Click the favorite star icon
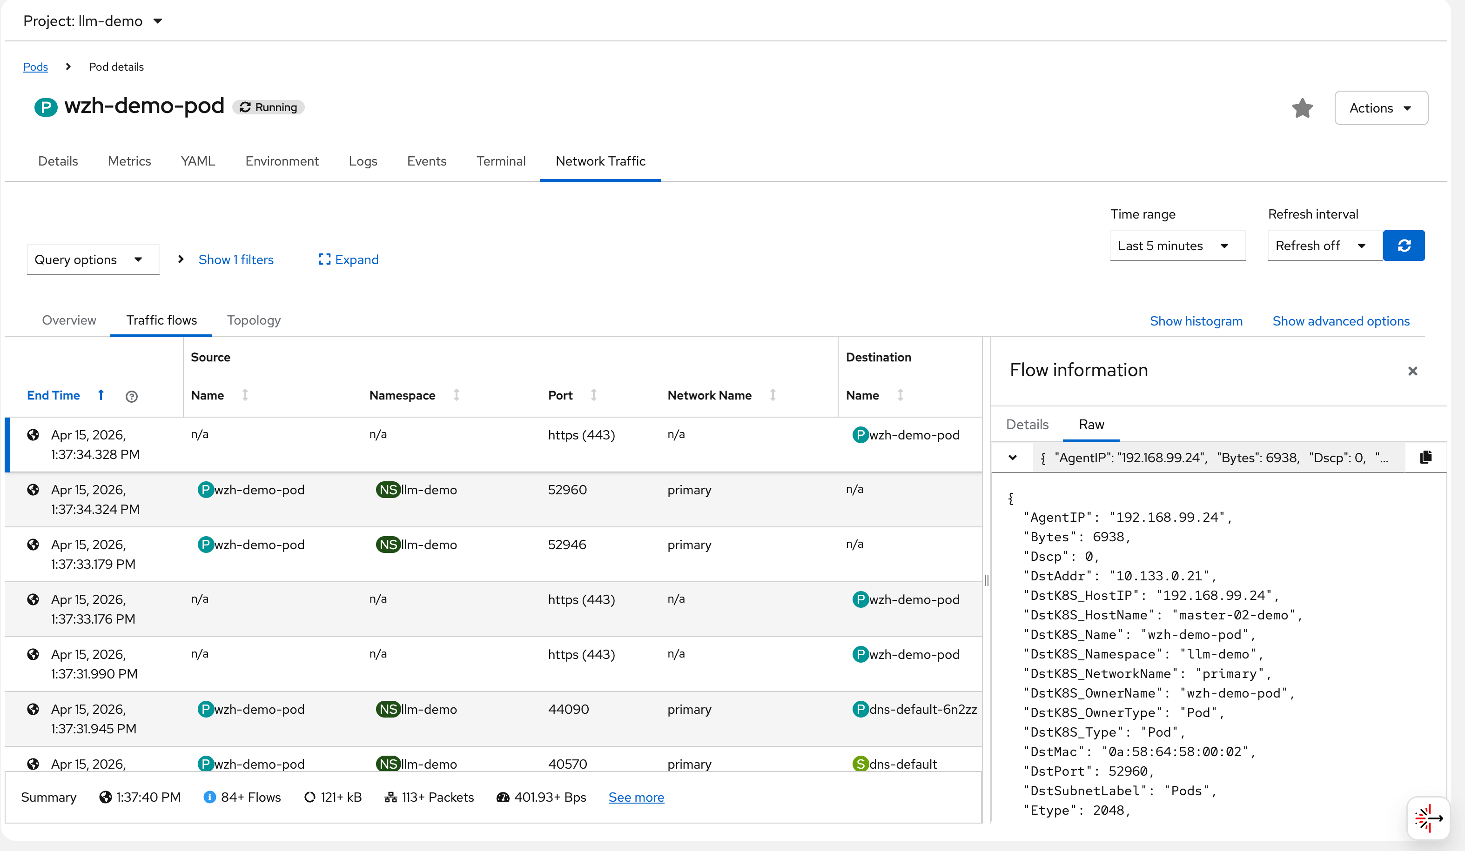 click(1302, 108)
